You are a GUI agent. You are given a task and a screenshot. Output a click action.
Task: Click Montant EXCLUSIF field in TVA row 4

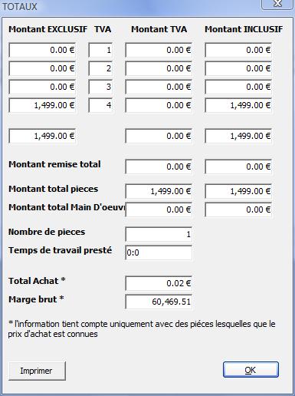click(42, 105)
